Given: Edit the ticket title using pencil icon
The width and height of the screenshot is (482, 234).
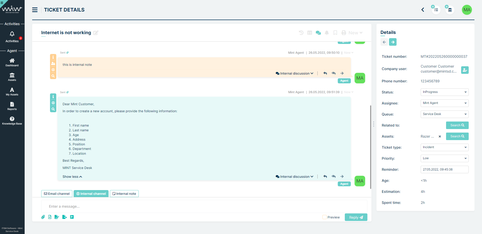Looking at the screenshot, I should tap(96, 33).
